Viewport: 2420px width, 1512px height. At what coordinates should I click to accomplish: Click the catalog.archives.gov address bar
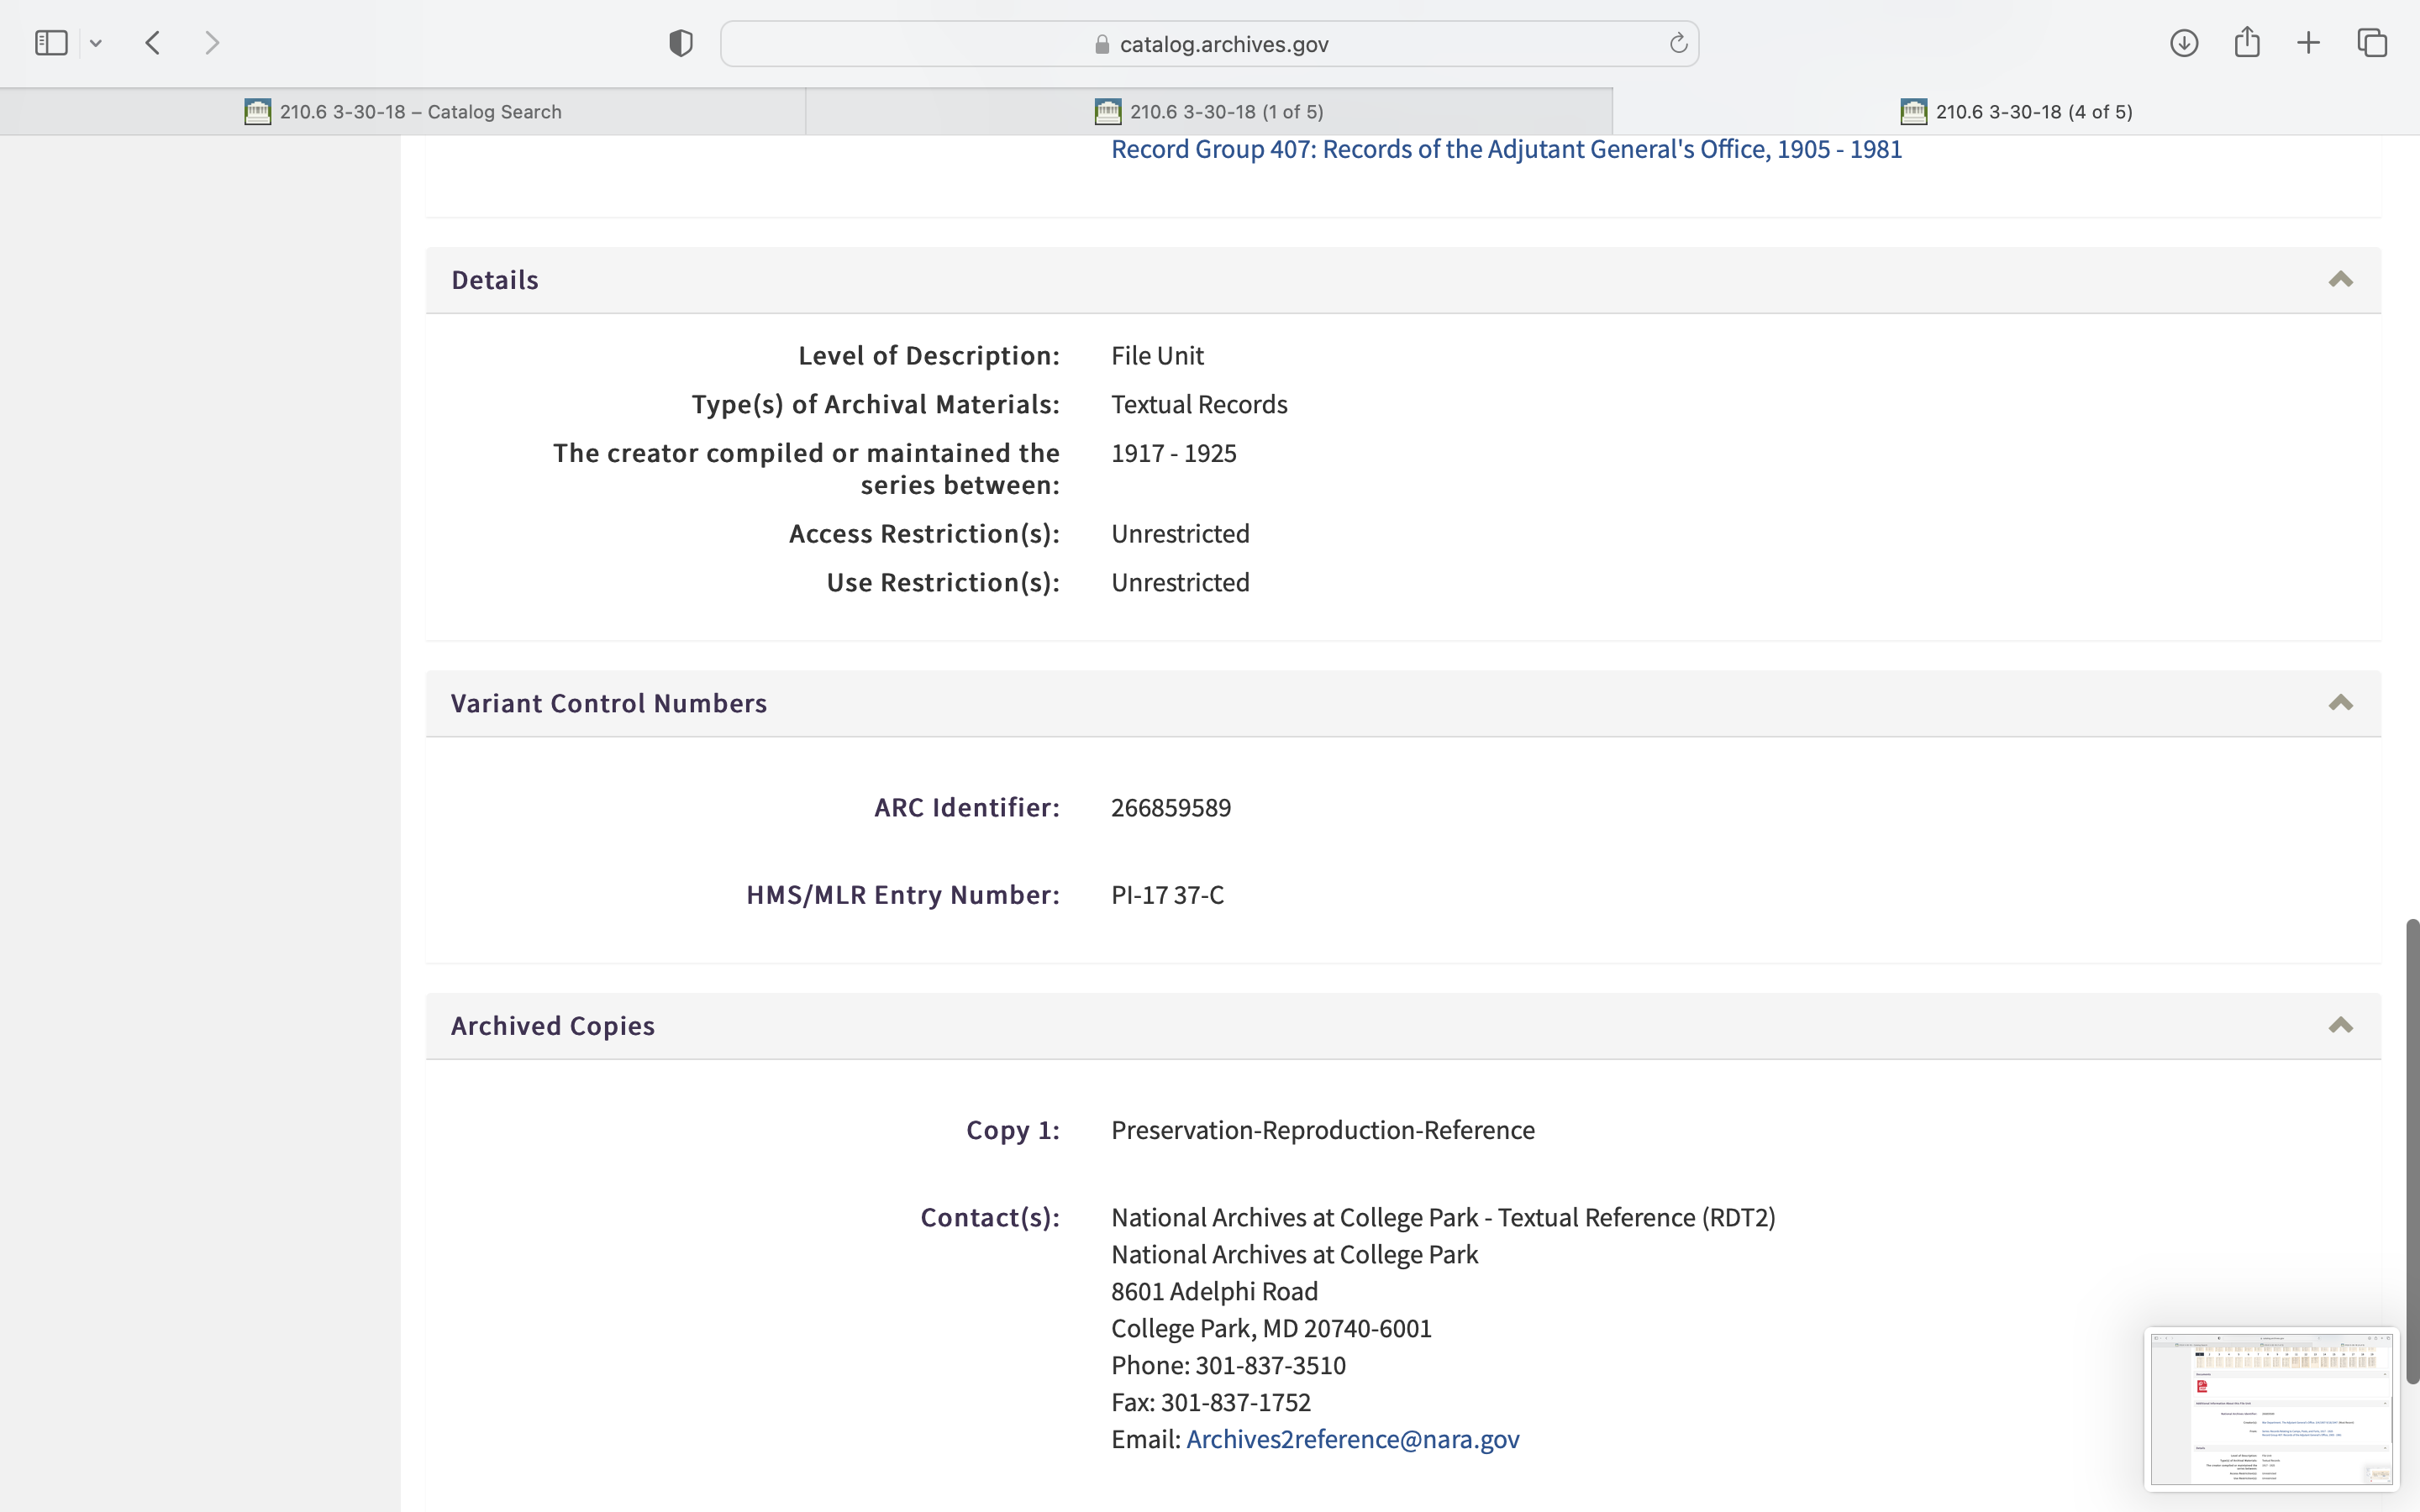(x=1210, y=44)
